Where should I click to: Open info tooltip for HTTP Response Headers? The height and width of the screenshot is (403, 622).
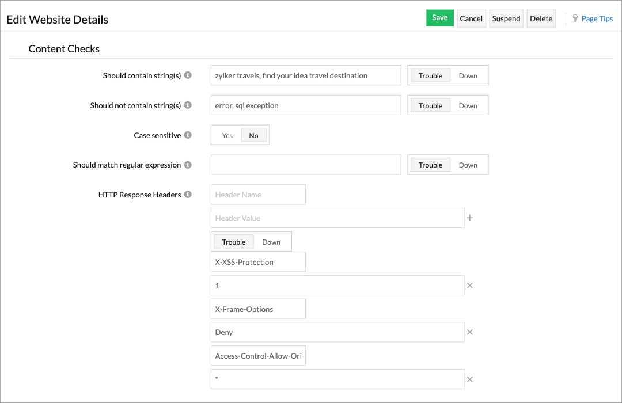click(188, 194)
